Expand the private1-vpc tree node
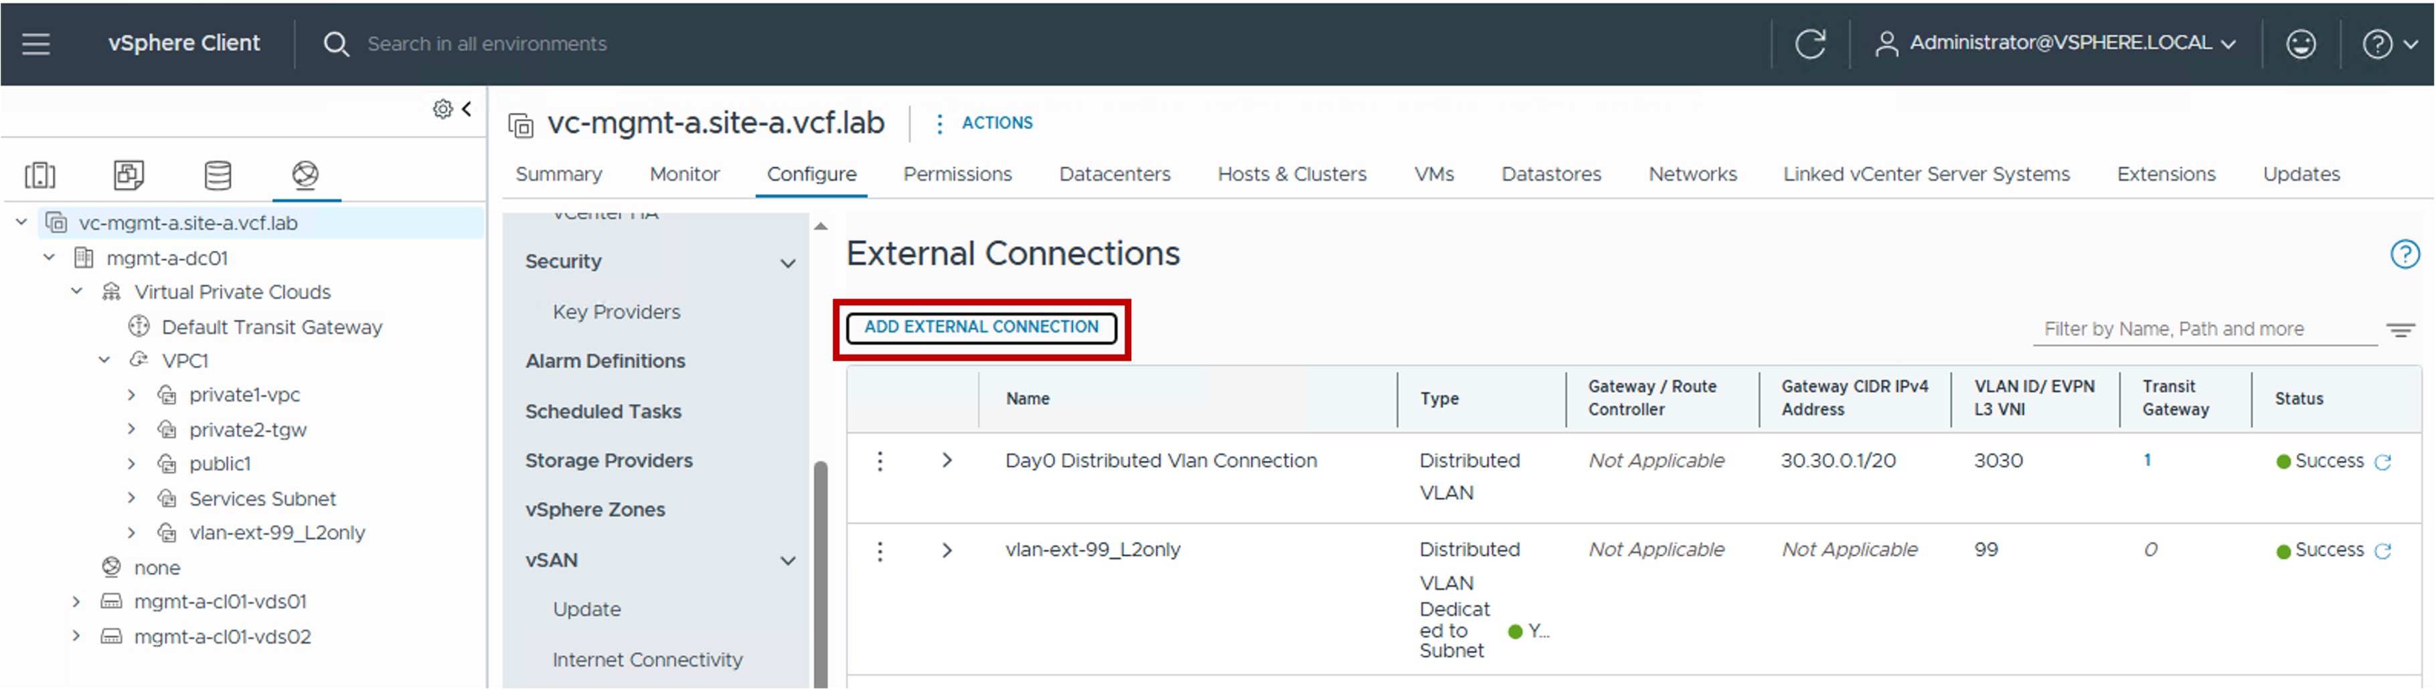 pos(131,395)
